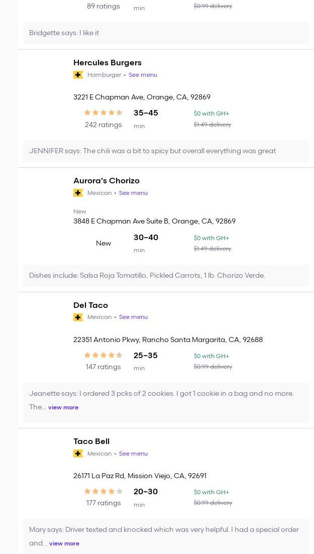Click GH+ badge icon for Aurora's Chorizo
The width and height of the screenshot is (314, 554).
(78, 193)
